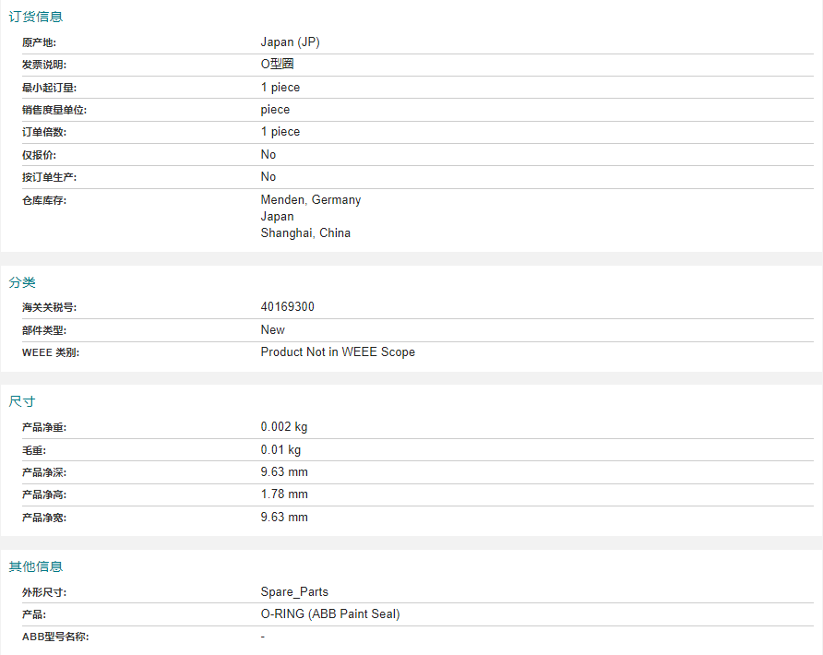
Task: Select the customs tariff number 40169300
Action: [288, 306]
